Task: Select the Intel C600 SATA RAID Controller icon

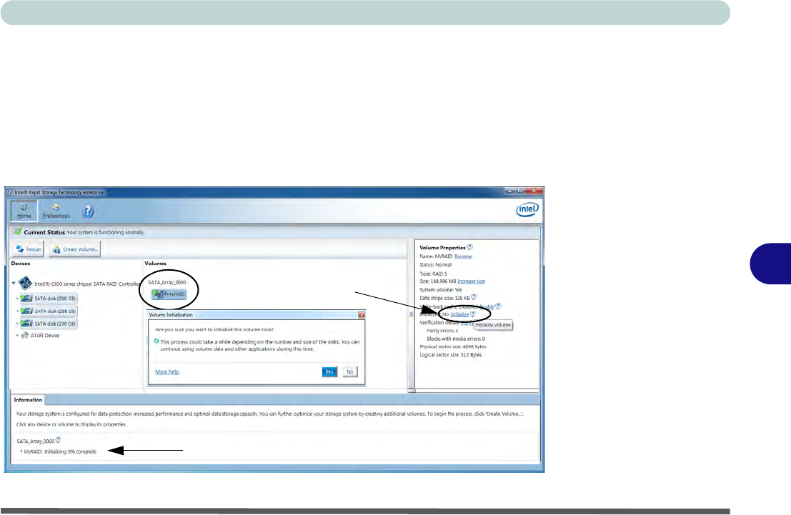Action: 25,283
